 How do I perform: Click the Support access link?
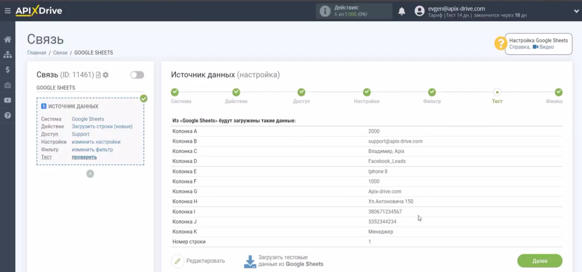(80, 134)
